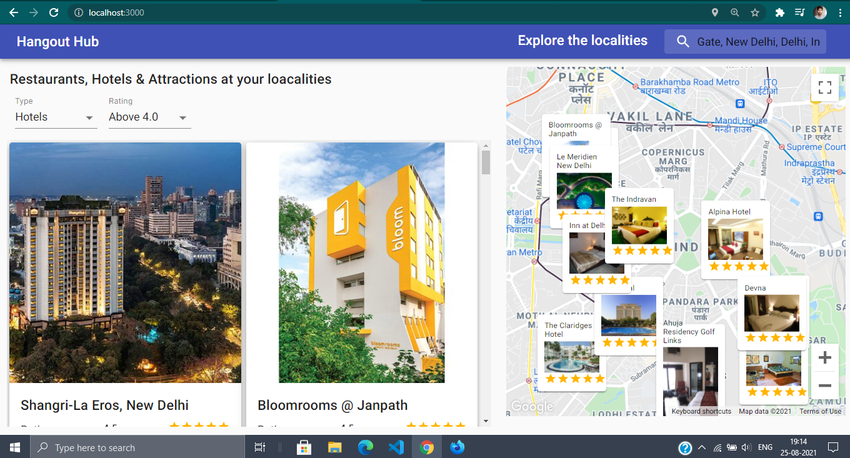The image size is (850, 458).
Task: Click the list scroll up arrow
Action: point(486,146)
